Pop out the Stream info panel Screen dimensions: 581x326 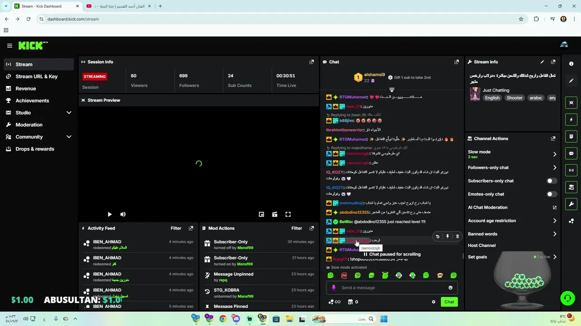click(x=553, y=62)
